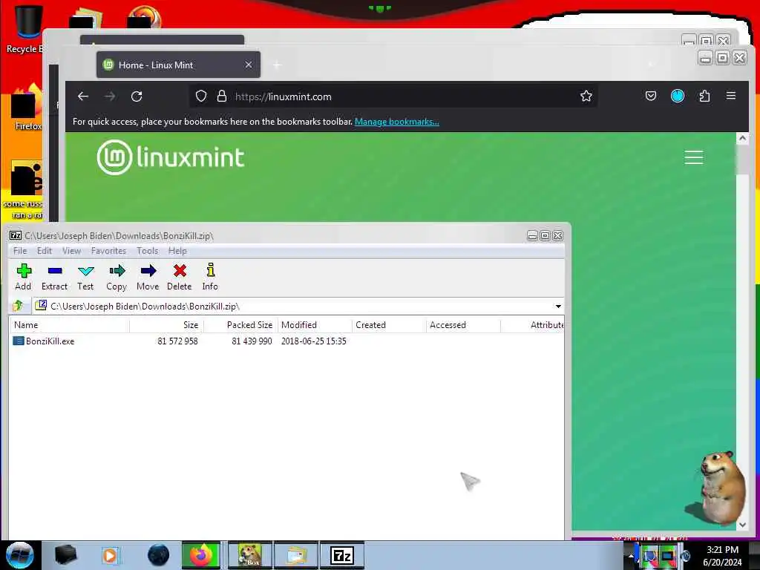Click the packed size 81 439 990
Image resolution: width=760 pixels, height=570 pixels.
[252, 341]
